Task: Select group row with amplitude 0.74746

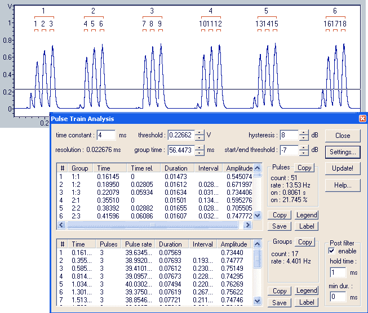Action: point(155,300)
